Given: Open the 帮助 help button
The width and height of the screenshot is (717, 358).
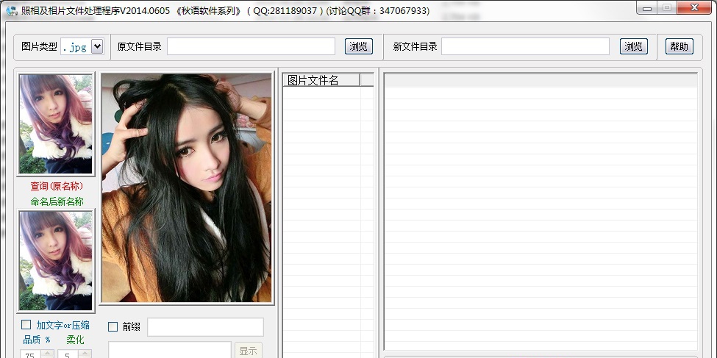Looking at the screenshot, I should (679, 46).
